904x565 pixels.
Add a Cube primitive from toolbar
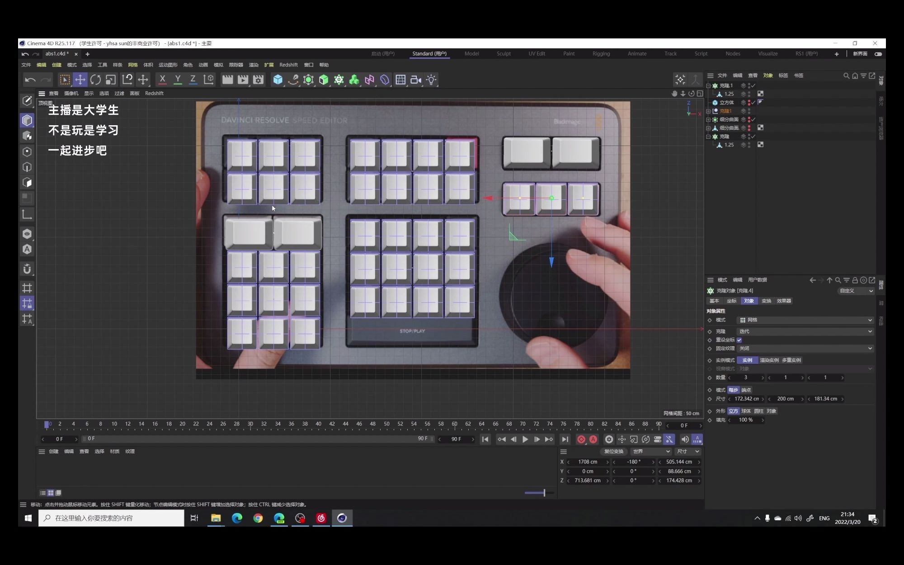point(278,80)
